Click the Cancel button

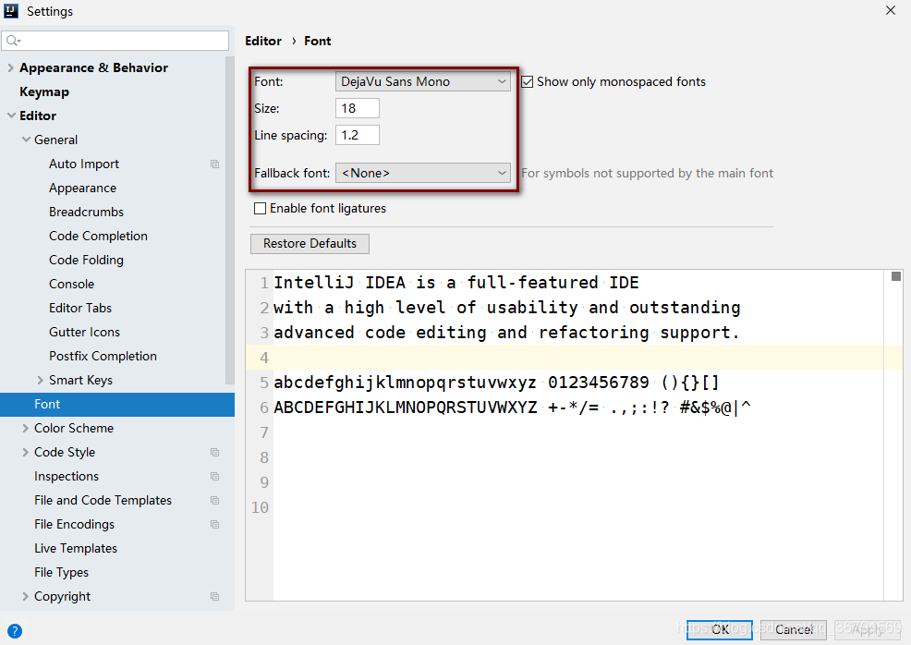[793, 630]
